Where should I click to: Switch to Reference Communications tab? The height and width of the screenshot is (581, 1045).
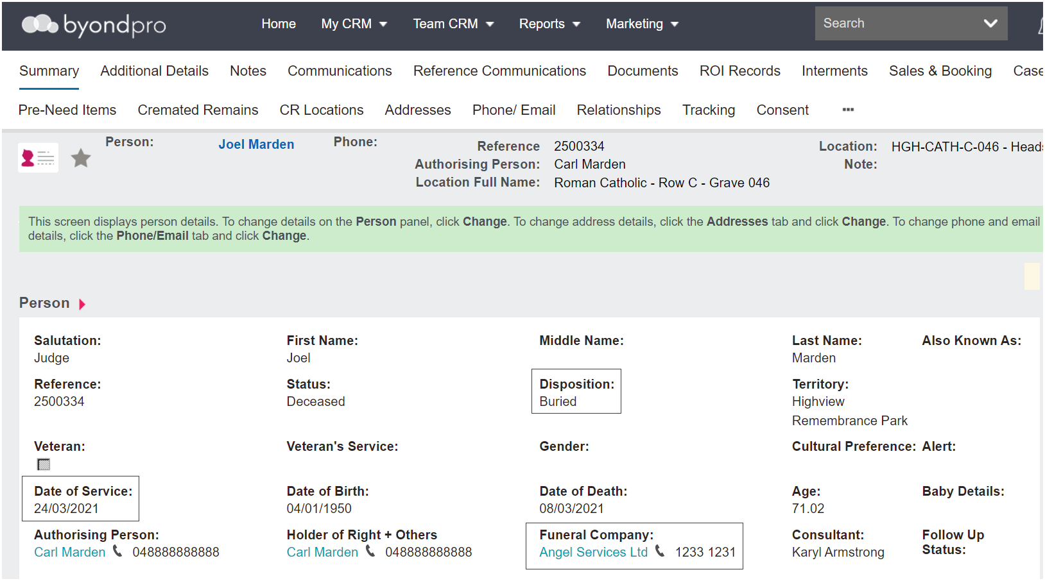(x=499, y=71)
